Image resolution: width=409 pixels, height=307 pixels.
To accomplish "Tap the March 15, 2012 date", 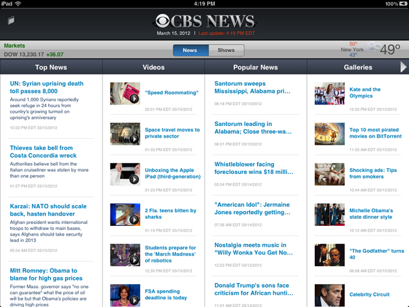I will coord(173,33).
